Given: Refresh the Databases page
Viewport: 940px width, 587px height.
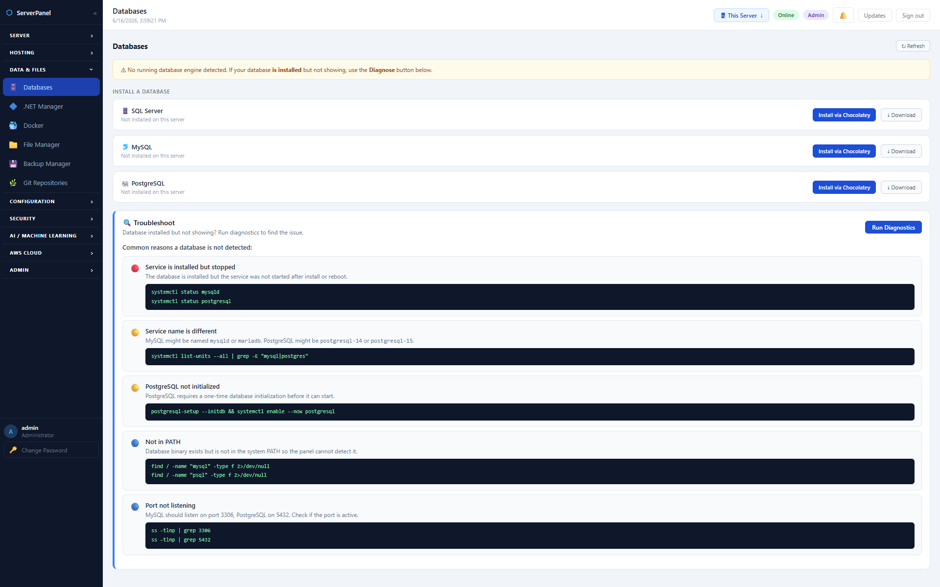Looking at the screenshot, I should [x=913, y=46].
